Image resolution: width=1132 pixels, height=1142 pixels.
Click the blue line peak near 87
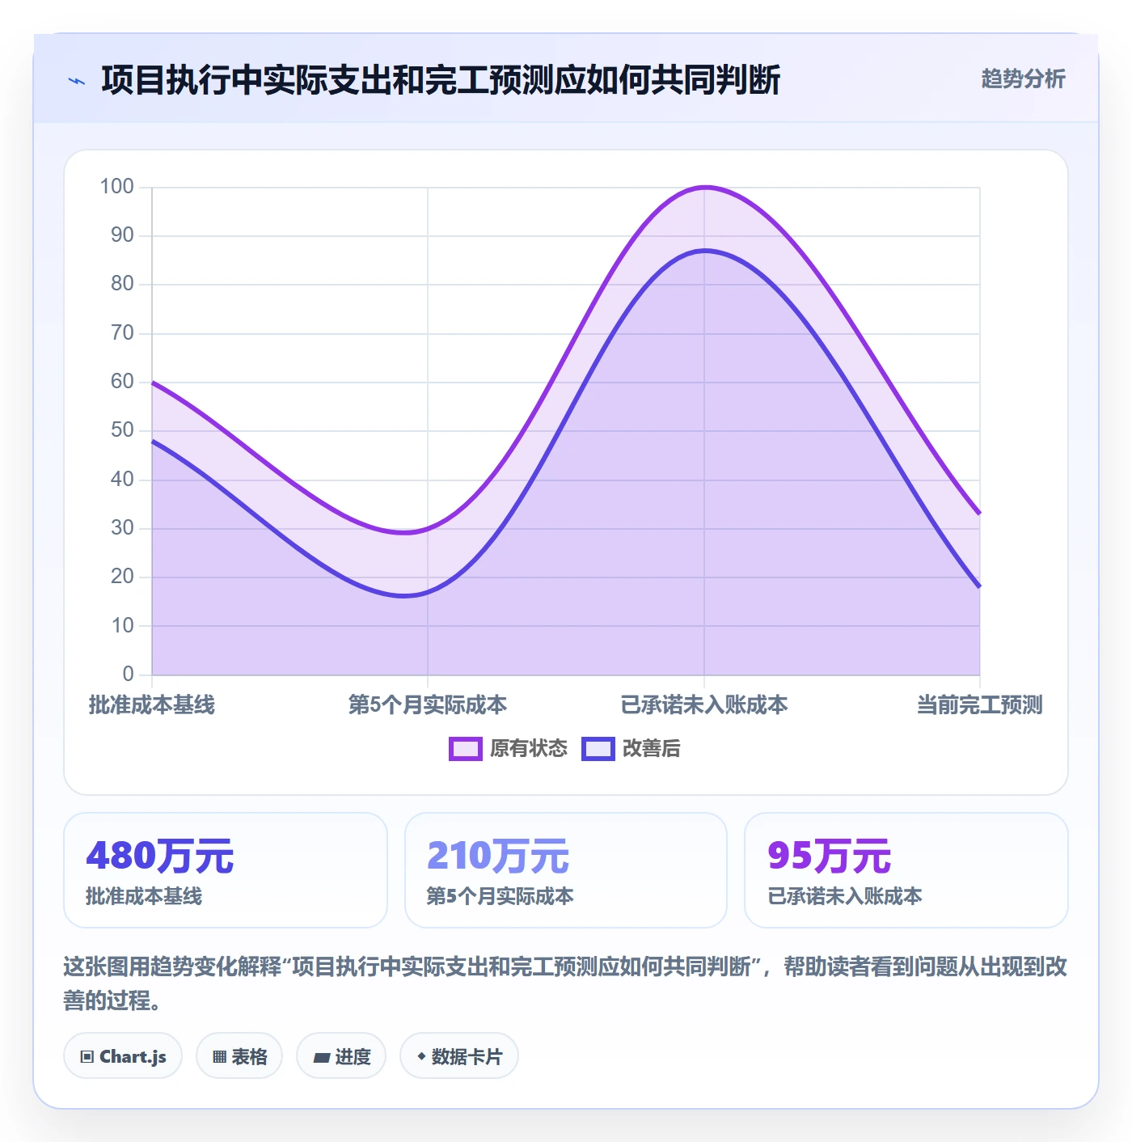(x=704, y=251)
